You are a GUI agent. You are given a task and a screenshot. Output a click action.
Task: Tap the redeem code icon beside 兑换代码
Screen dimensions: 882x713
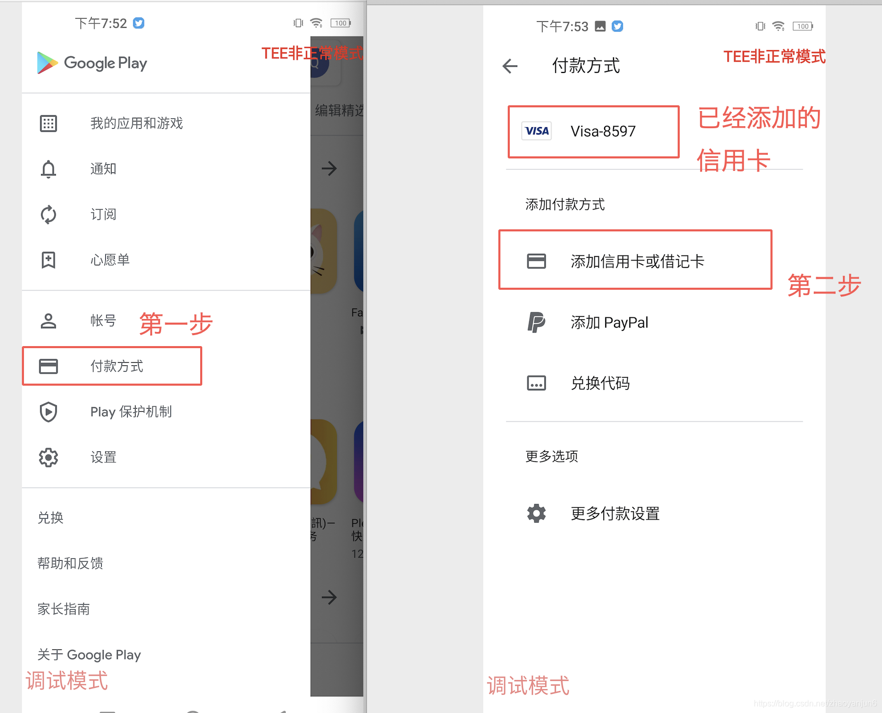click(536, 383)
